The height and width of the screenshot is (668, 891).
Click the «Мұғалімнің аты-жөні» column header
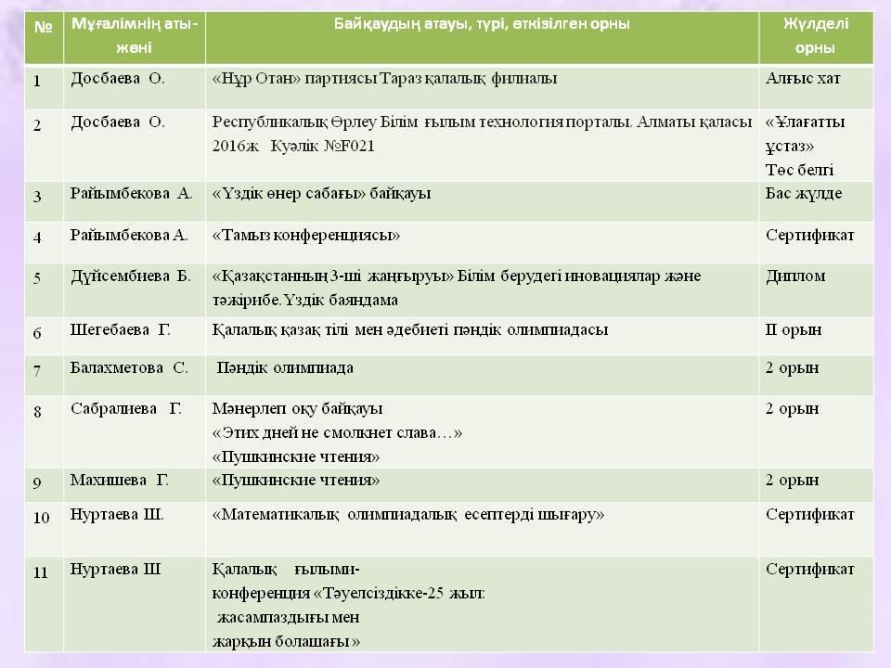[x=135, y=36]
